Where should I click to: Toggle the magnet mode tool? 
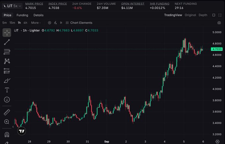tap(7, 134)
